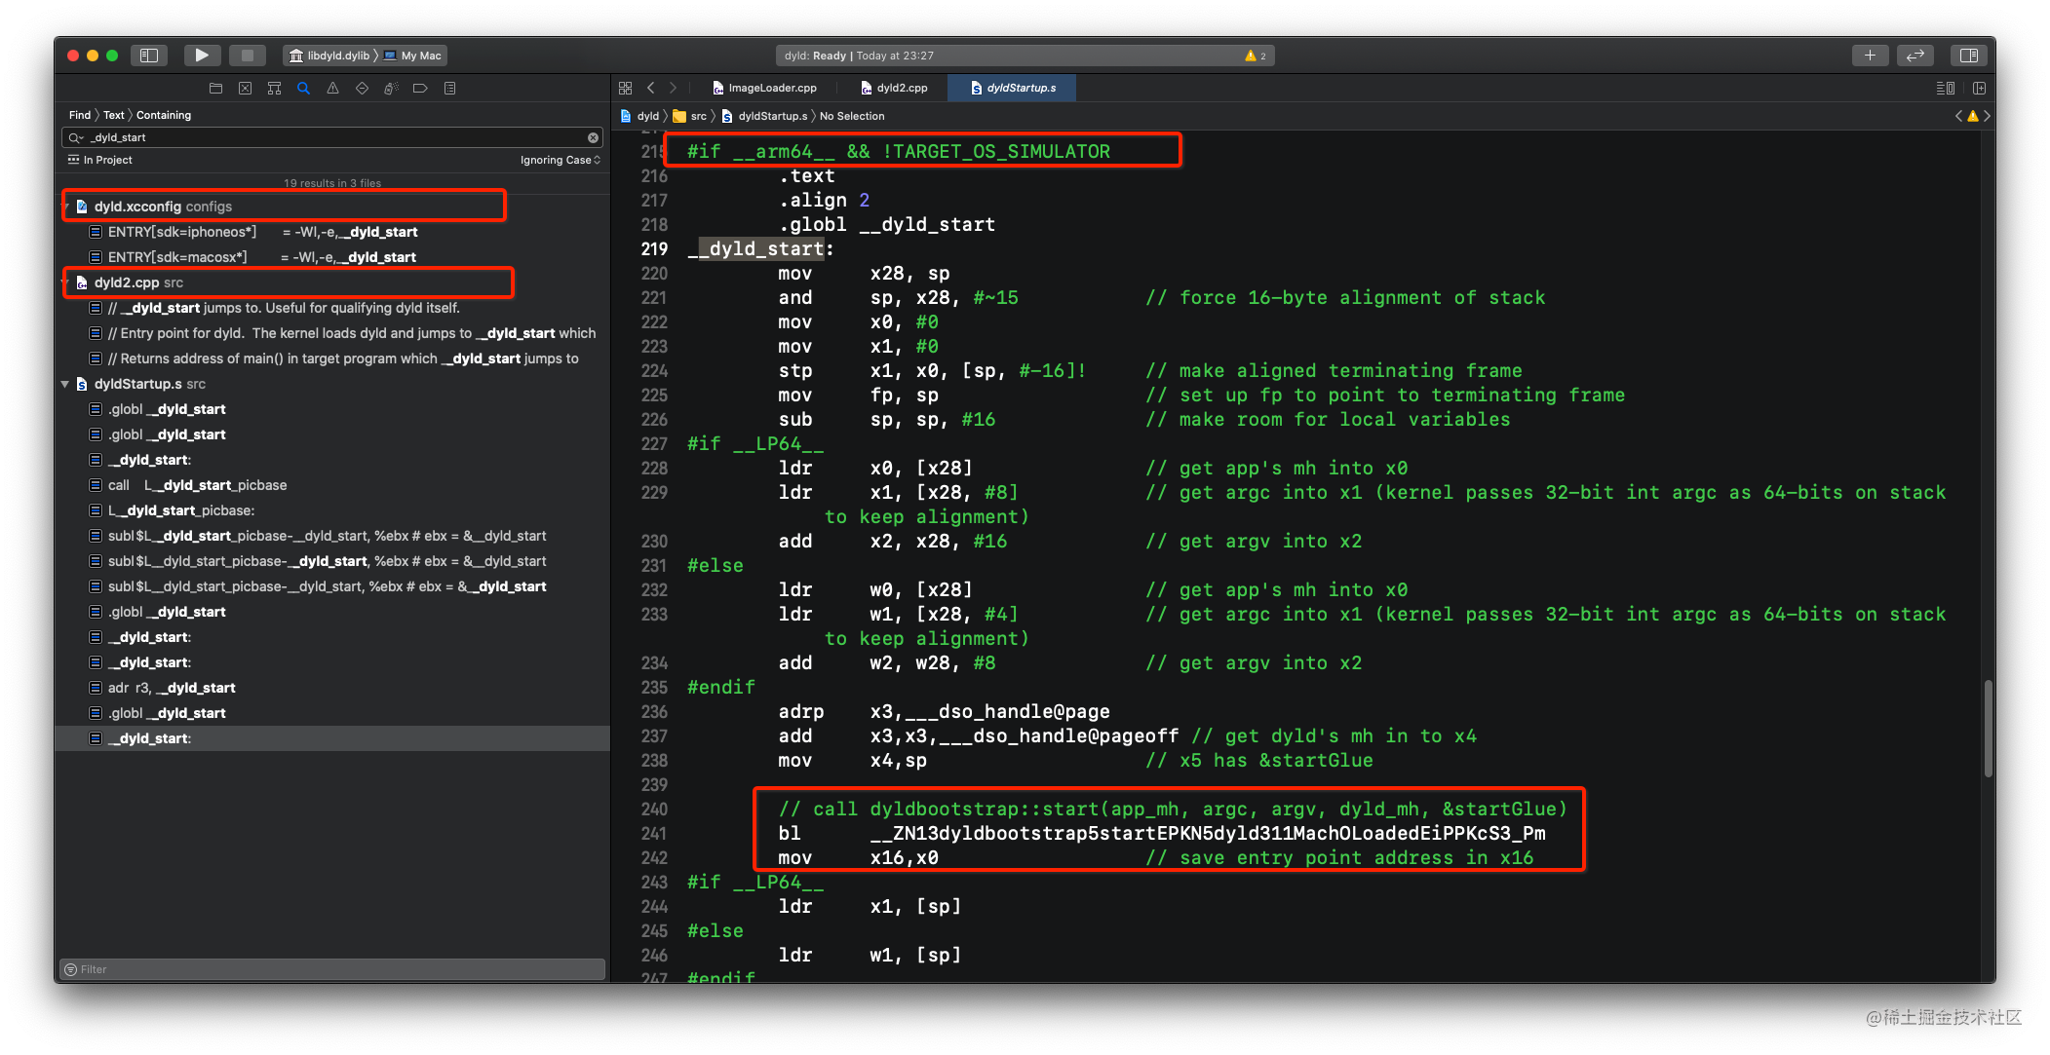This screenshot has width=2050, height=1055.
Task: Click the _dyld_start search field
Action: pyautogui.click(x=331, y=137)
